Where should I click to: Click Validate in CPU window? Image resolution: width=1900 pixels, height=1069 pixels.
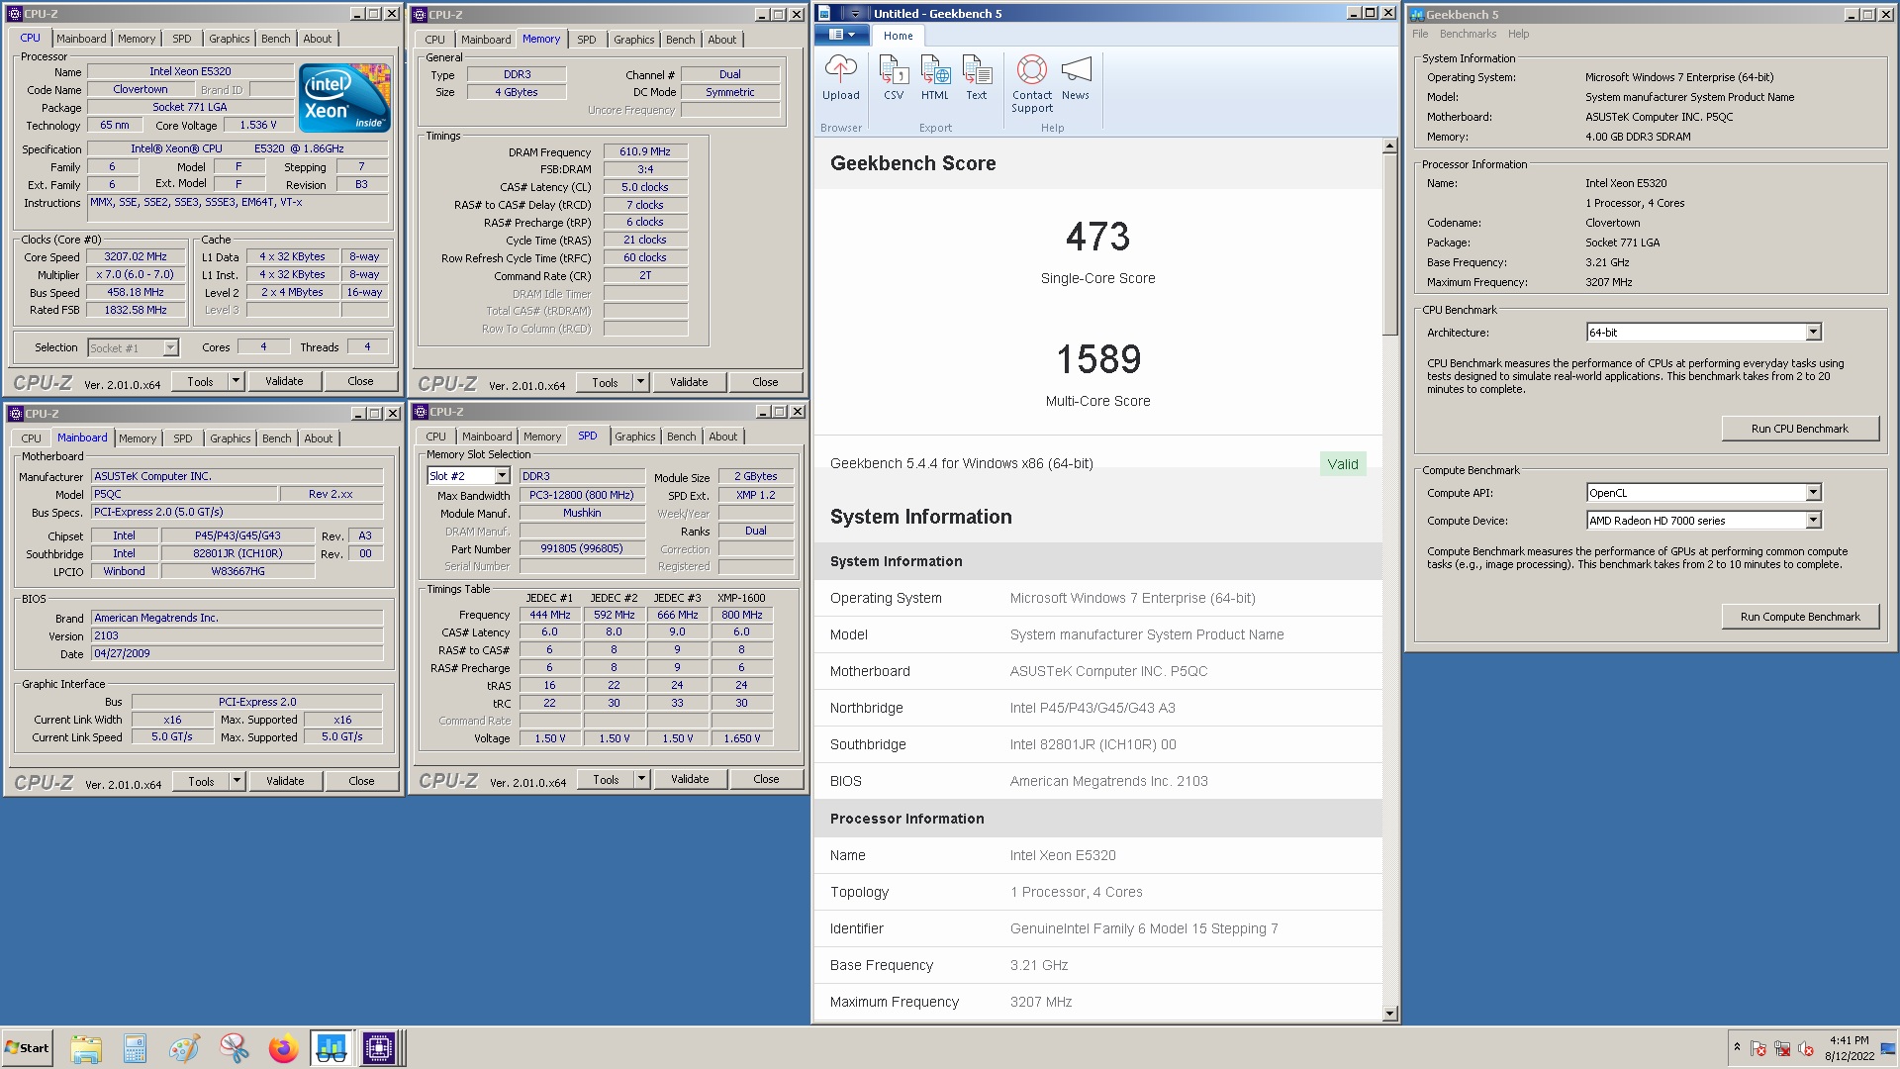pos(284,381)
